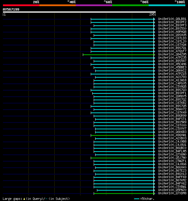Click the UniRef100_C4PG05 label
This screenshot has width=188, height=201.
(172, 83)
